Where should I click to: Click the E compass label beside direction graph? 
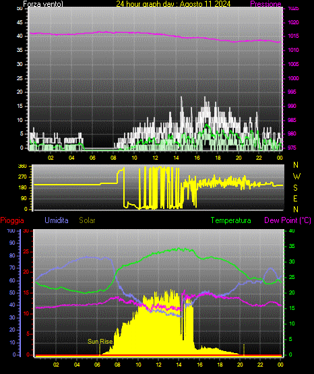click(295, 199)
